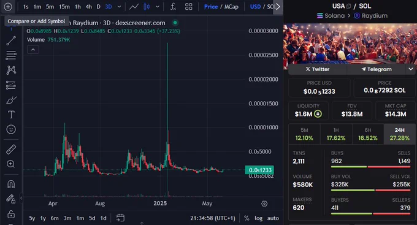Screen dimensions: 417x225
Task: Set date range to 6m
Action: pyautogui.click(x=55, y=218)
